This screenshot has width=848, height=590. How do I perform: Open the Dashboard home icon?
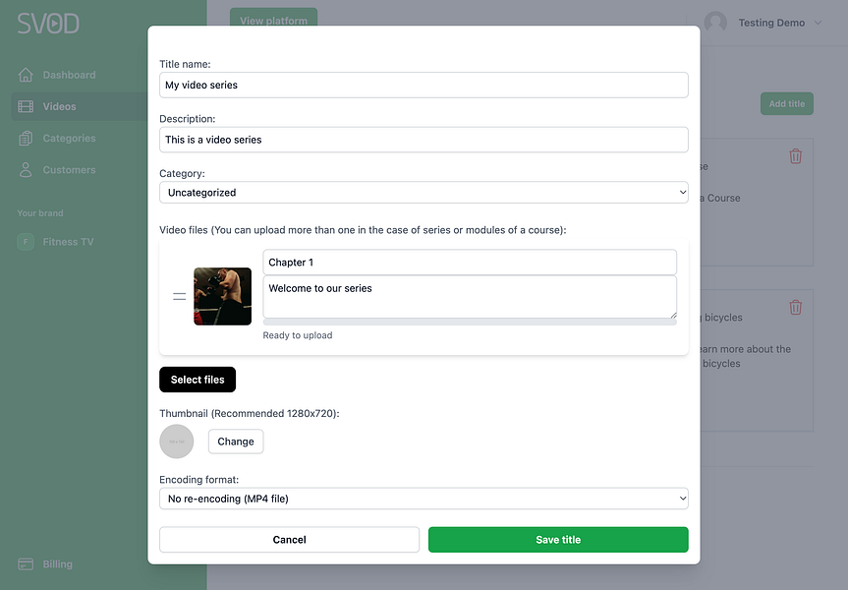(26, 75)
